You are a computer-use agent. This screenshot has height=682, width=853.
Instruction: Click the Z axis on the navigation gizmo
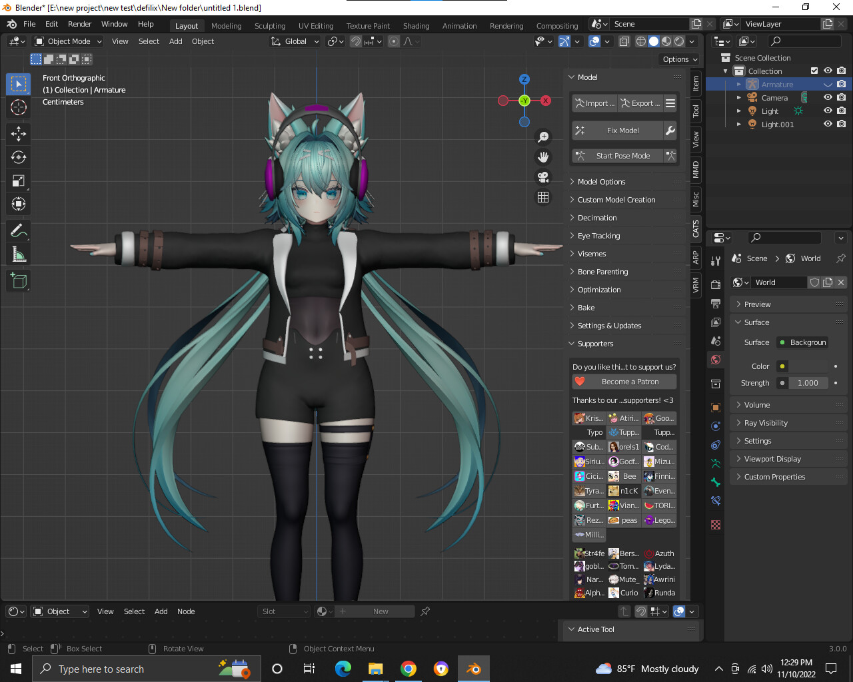pyautogui.click(x=524, y=79)
